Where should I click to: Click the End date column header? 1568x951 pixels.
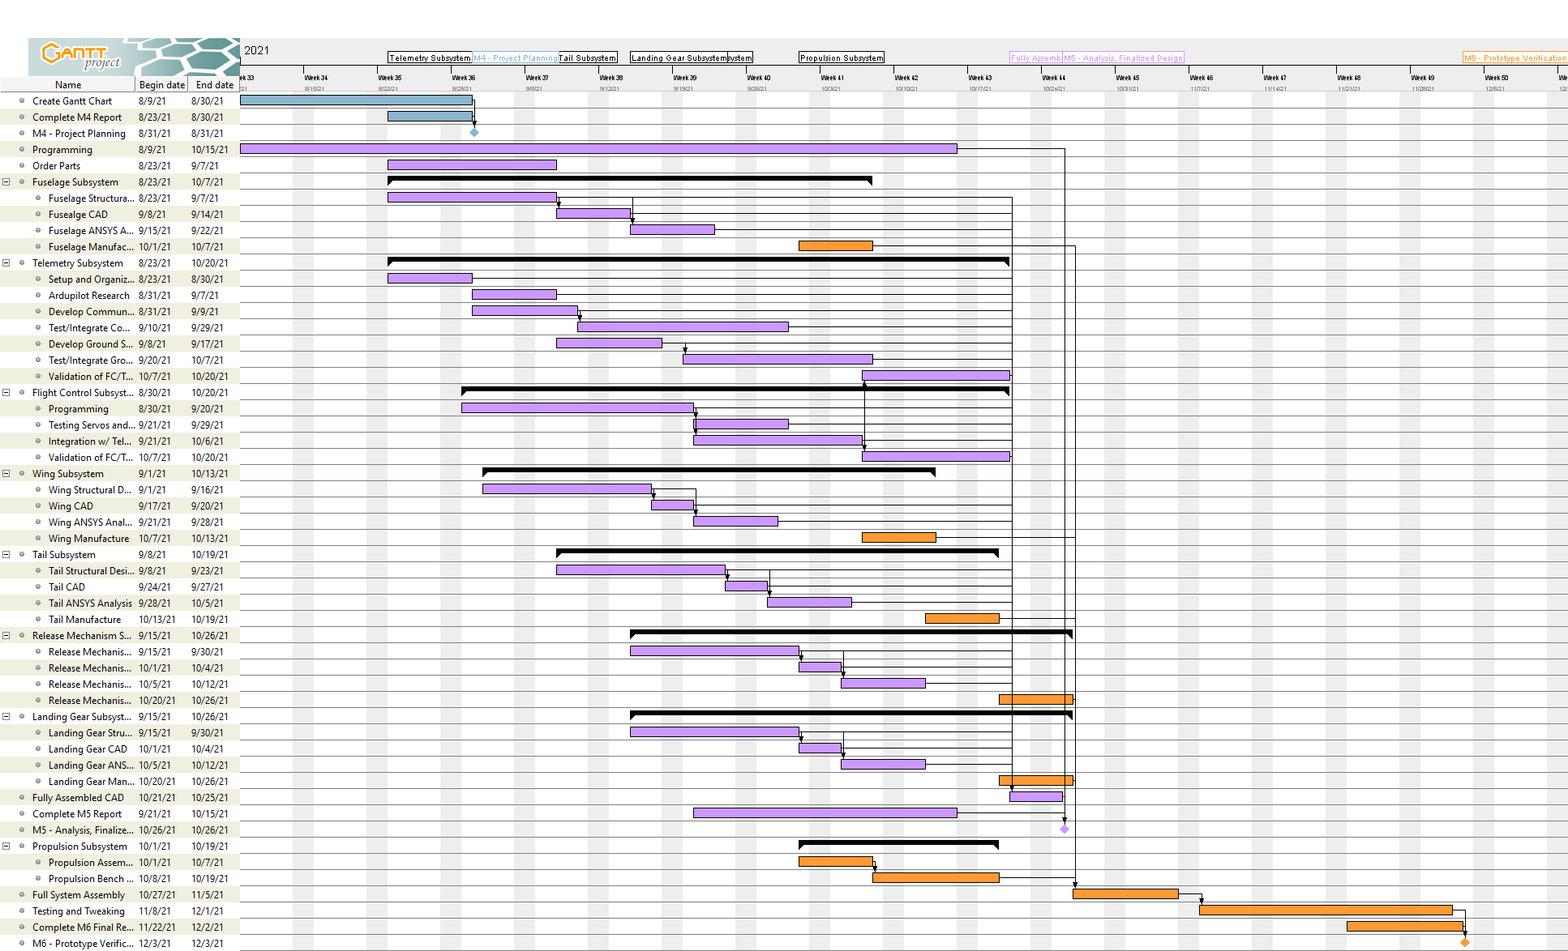pyautogui.click(x=214, y=85)
